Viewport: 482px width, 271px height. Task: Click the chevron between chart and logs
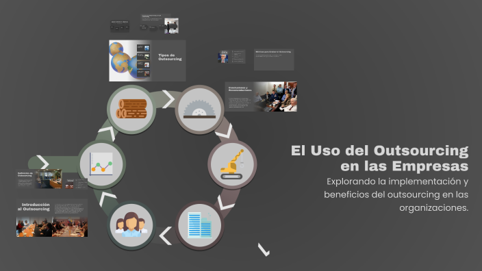coord(107,133)
